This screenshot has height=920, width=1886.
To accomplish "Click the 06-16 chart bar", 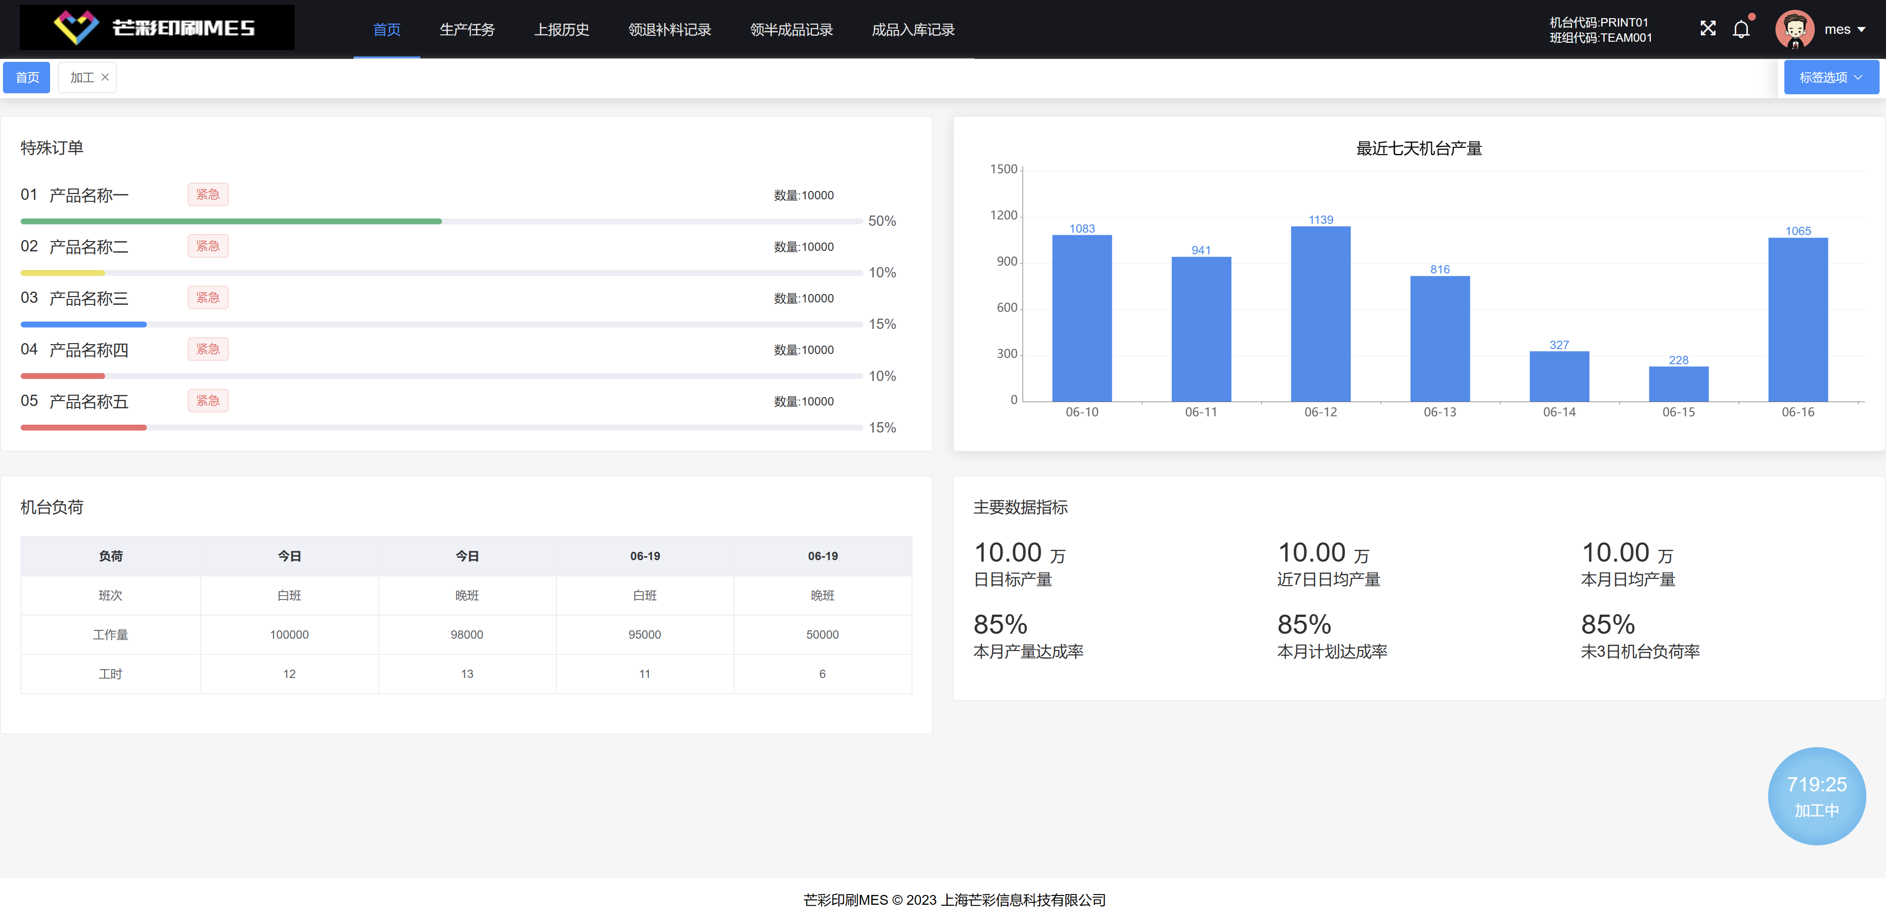I will (1798, 320).
